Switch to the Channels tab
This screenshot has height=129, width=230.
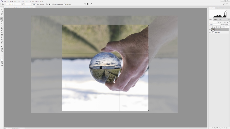point(215,19)
